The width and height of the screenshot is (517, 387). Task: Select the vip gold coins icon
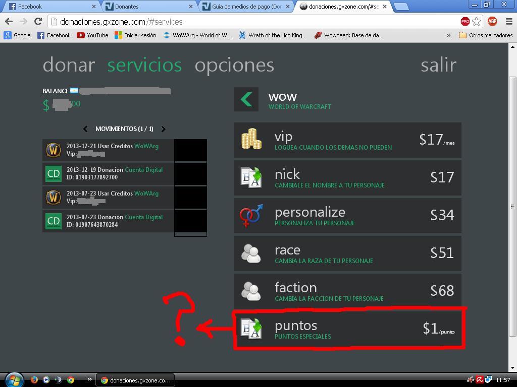pyautogui.click(x=251, y=139)
